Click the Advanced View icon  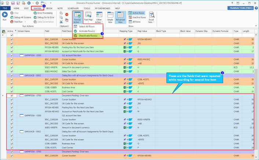coord(120,16)
